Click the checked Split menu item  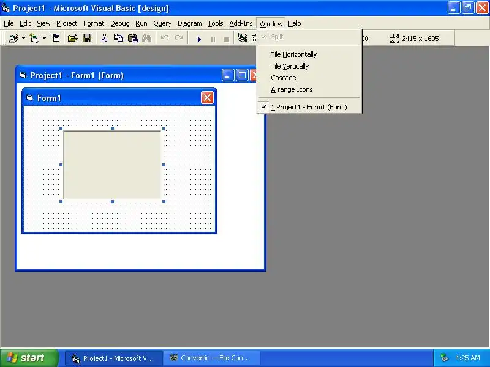point(309,37)
